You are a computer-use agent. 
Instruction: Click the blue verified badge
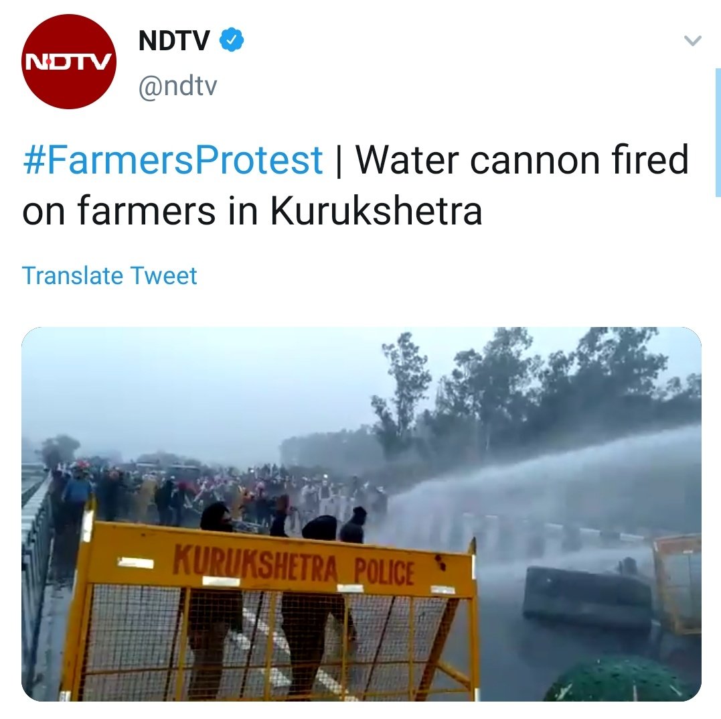pyautogui.click(x=231, y=40)
